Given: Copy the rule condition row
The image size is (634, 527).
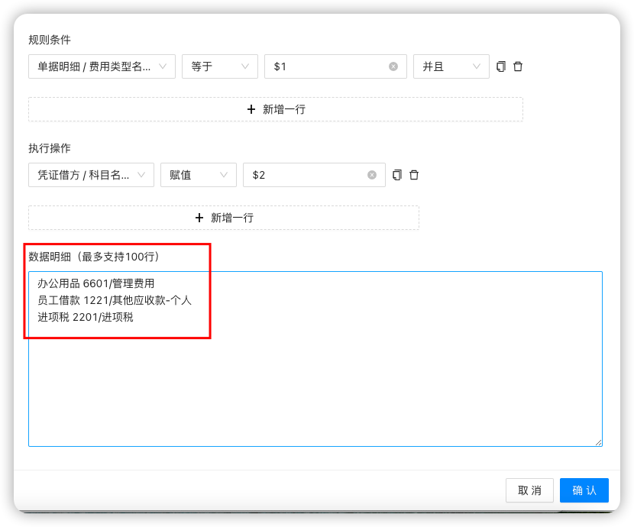Looking at the screenshot, I should [x=501, y=66].
